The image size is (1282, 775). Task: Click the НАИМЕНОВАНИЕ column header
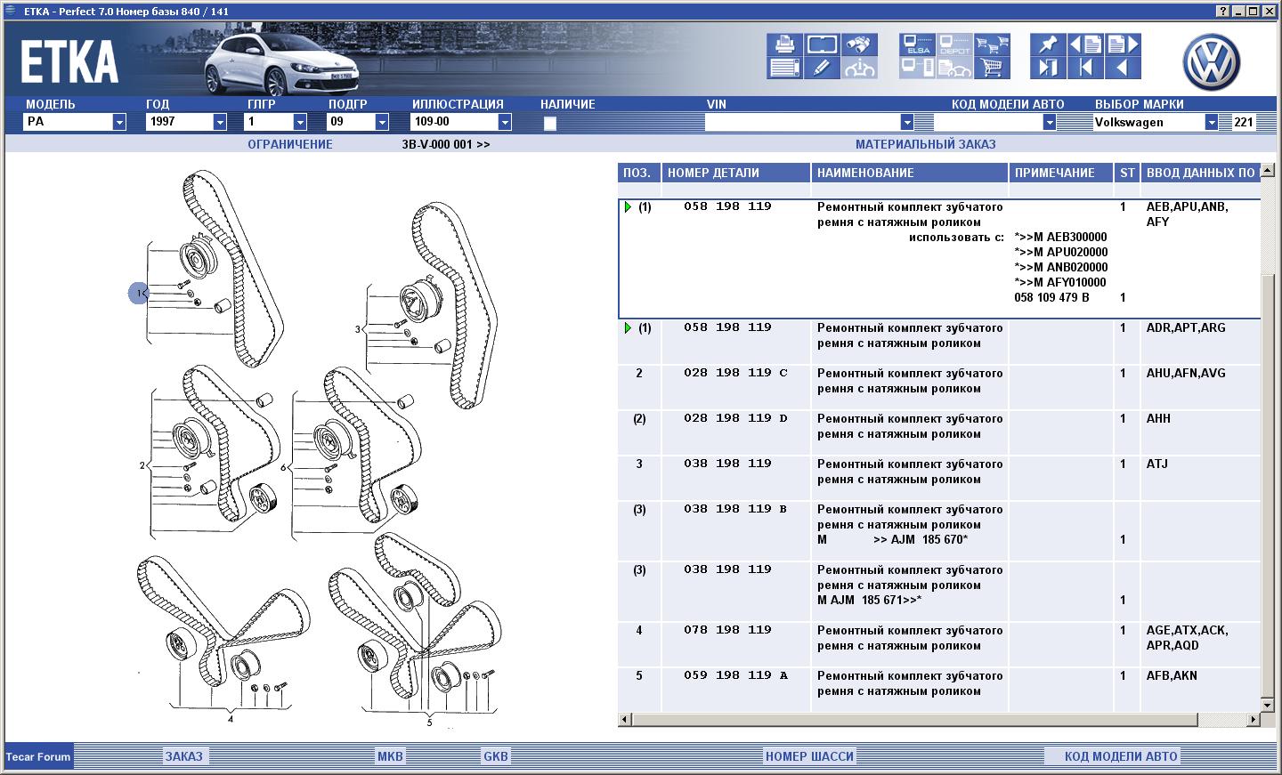909,173
